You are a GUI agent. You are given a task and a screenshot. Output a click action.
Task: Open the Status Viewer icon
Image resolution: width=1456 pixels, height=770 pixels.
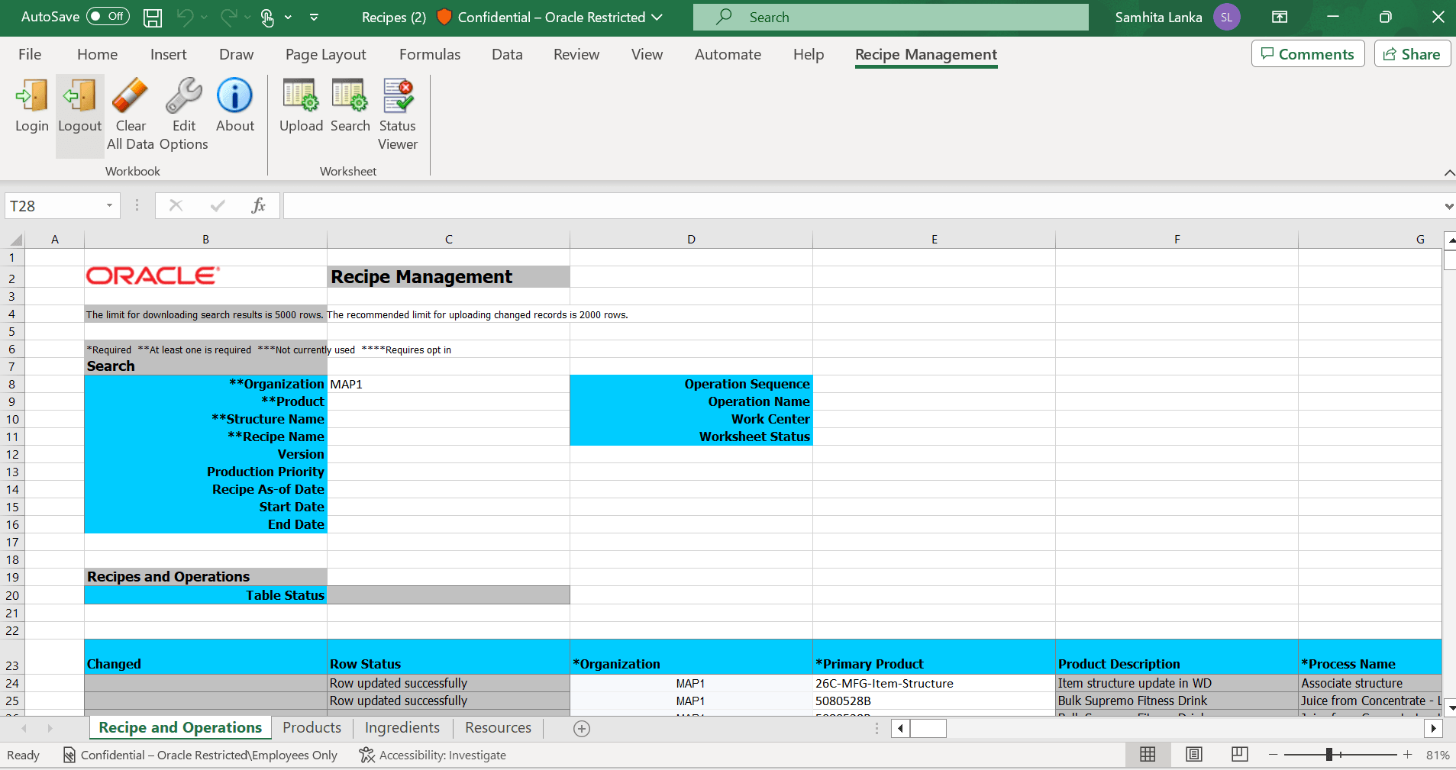tap(398, 96)
